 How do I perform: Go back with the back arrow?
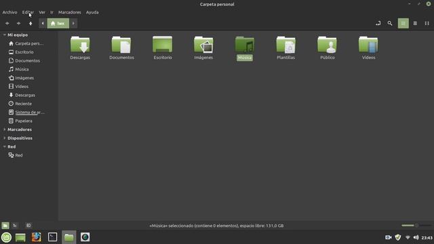[7, 24]
